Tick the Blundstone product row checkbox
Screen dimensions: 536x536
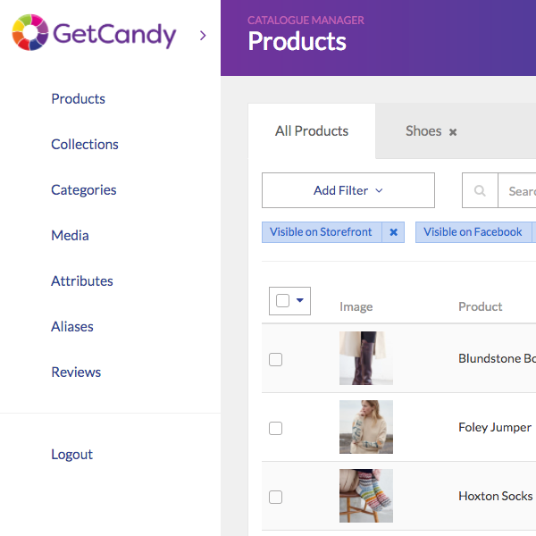[x=275, y=359]
